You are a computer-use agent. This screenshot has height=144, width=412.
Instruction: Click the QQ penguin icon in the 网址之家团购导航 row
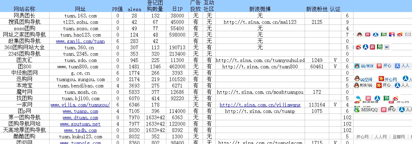[x=359, y=34]
